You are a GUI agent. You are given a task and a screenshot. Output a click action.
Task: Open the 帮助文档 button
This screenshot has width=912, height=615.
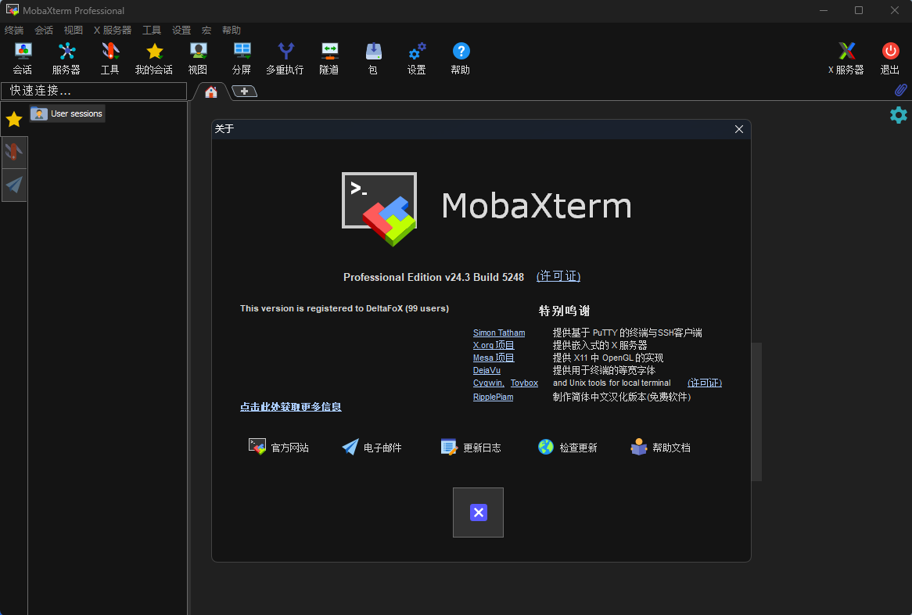[661, 448]
